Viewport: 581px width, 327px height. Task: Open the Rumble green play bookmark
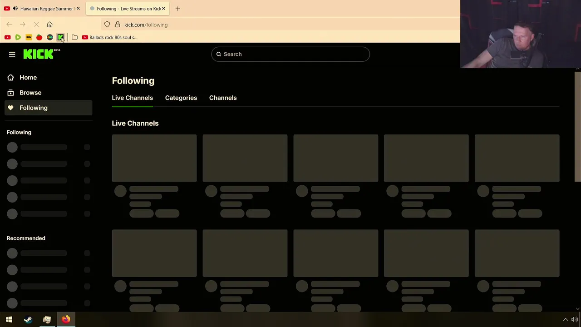tap(18, 37)
